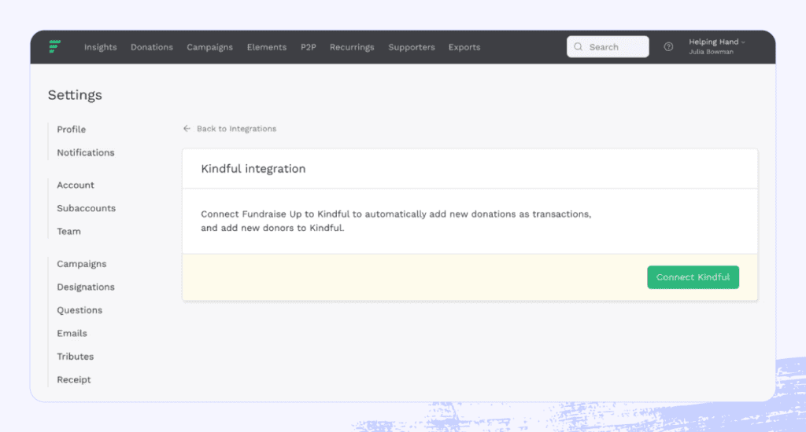806x432 pixels.
Task: Open Profile settings
Action: click(72, 130)
